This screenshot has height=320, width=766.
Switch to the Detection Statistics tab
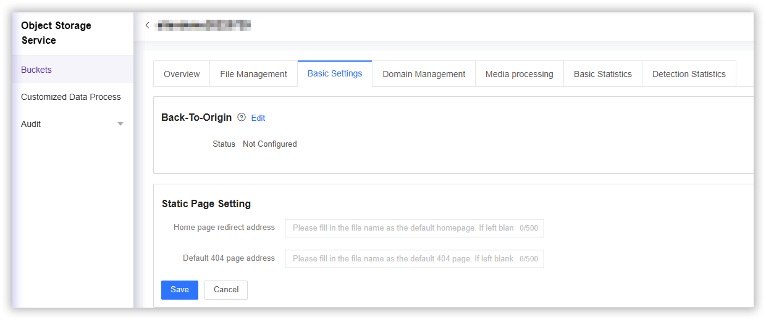tap(689, 74)
